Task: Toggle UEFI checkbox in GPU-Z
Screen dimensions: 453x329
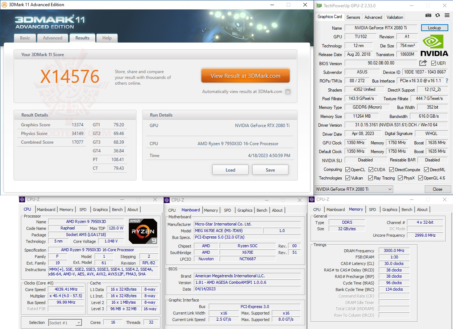Action: coord(433,63)
